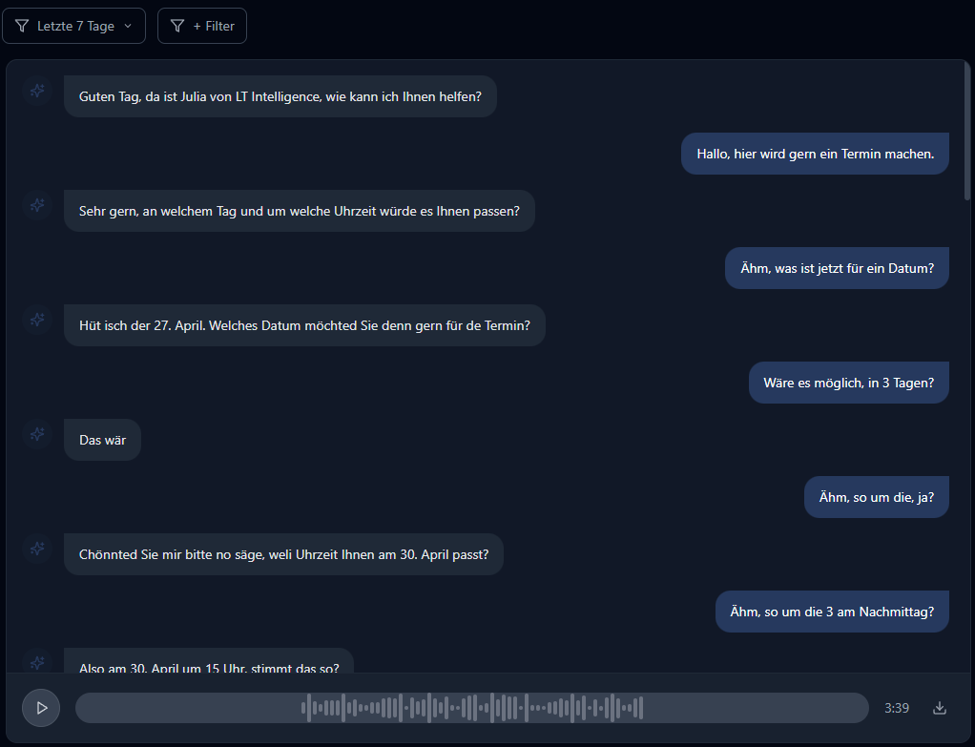
Task: Click AI sparkle icon beside 'Hüt isch der 27. April'
Action: 37,320
